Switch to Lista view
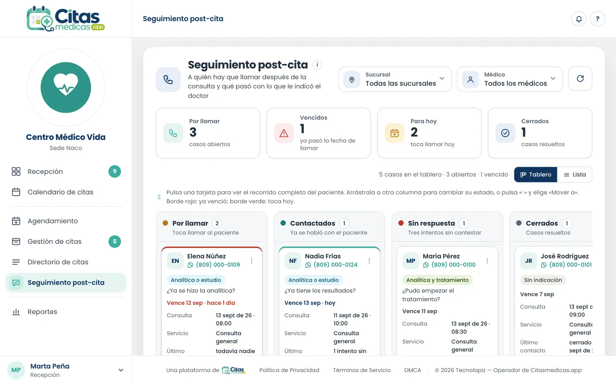The width and height of the screenshot is (616, 384). (575, 174)
